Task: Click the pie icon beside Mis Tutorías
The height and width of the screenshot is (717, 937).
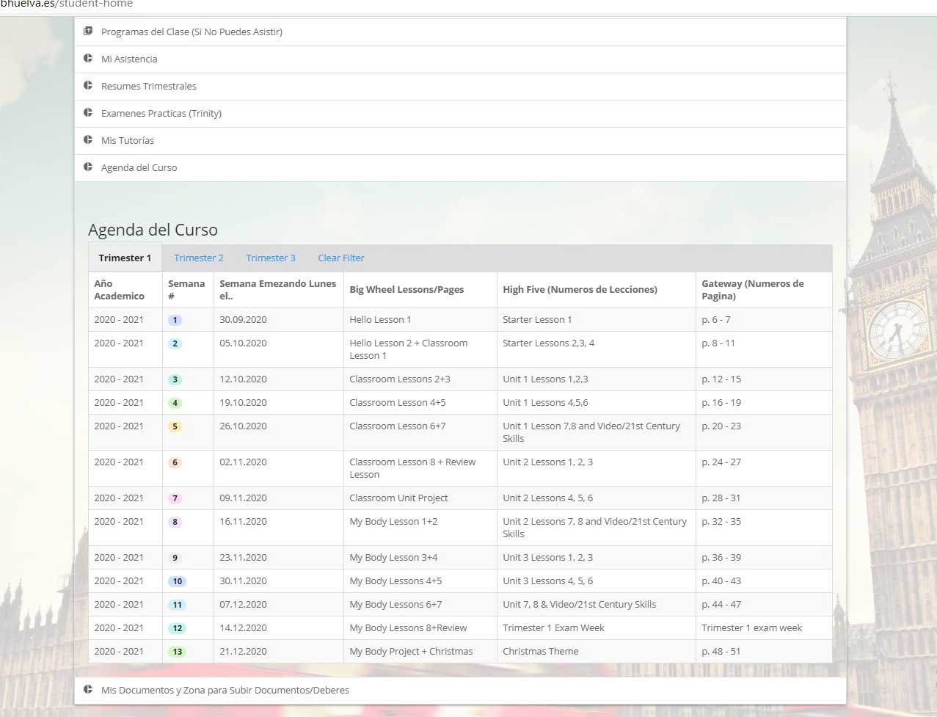Action: pos(88,140)
